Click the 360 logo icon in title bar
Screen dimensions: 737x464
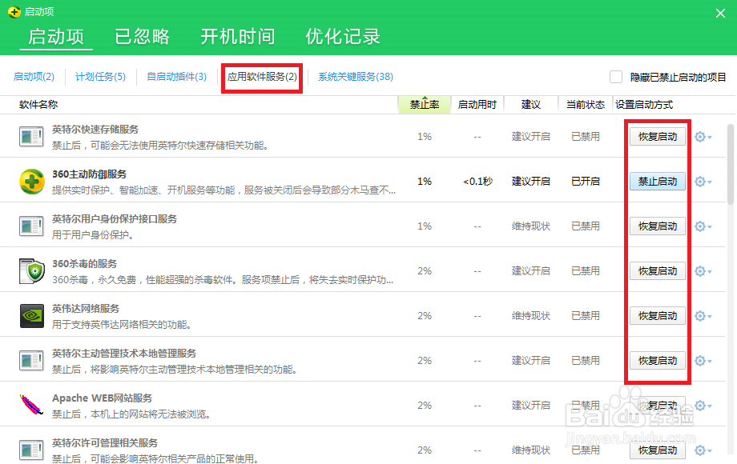click(x=14, y=12)
